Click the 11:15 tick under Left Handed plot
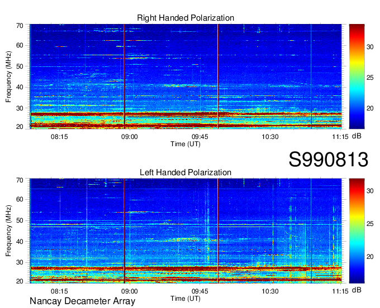 coord(340,291)
